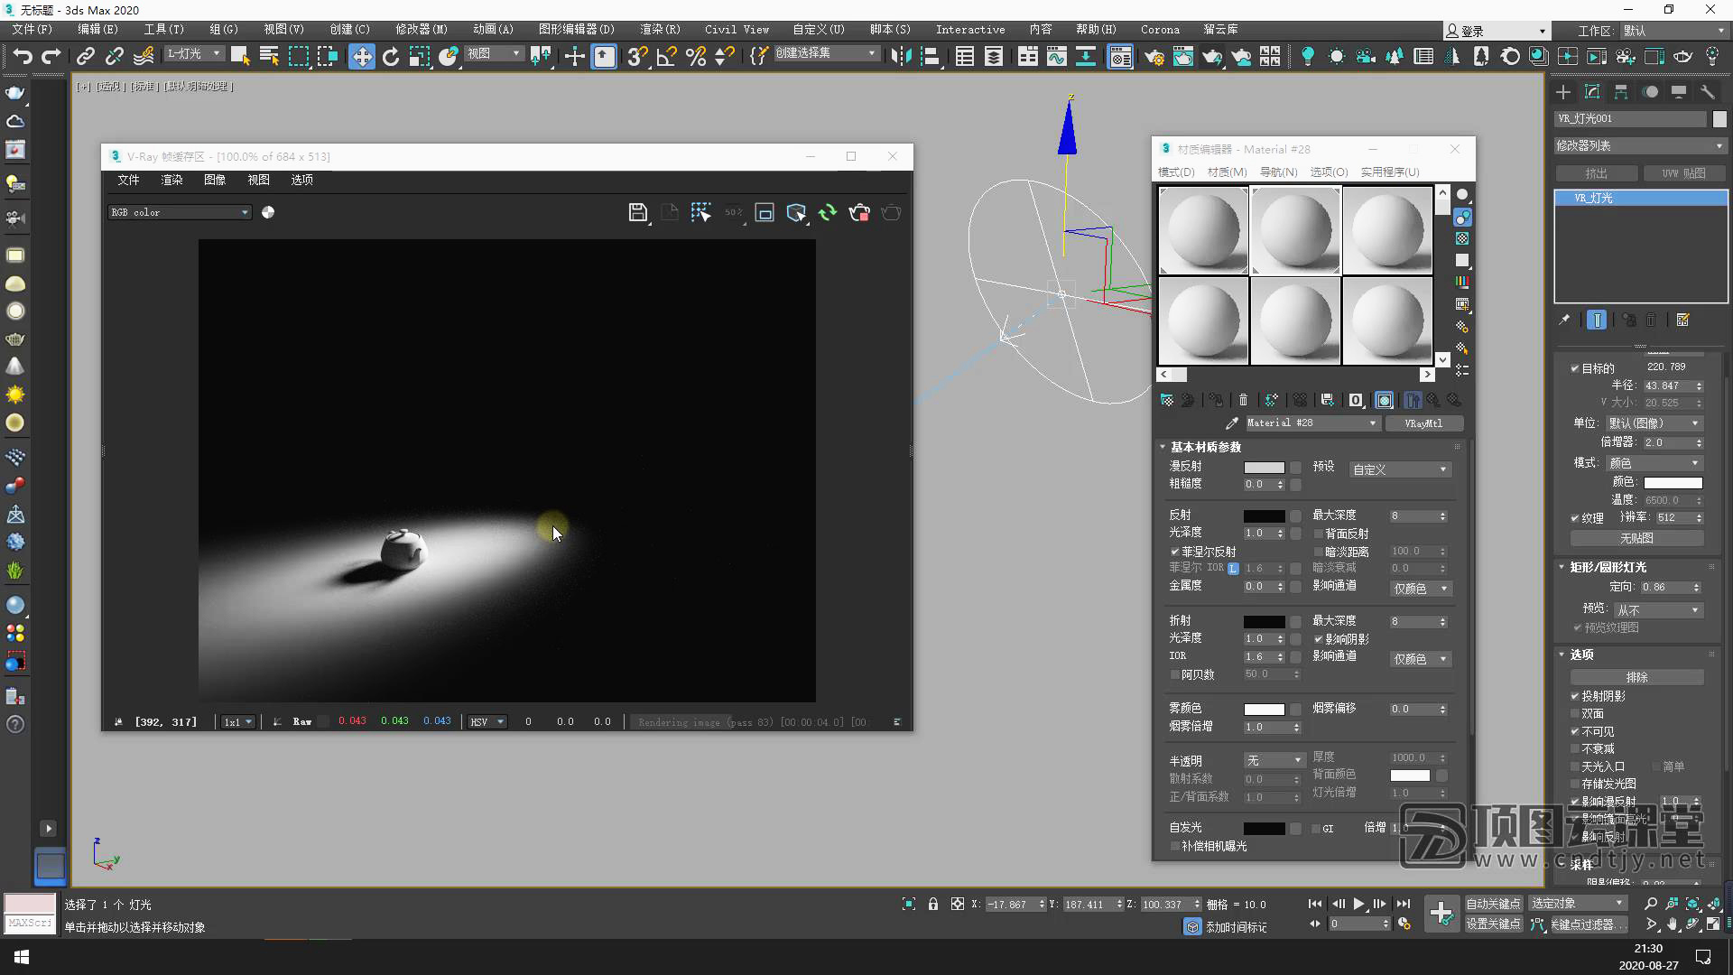Save image in V-Ray frame buffer
Screen dimensions: 1733x975
point(637,213)
